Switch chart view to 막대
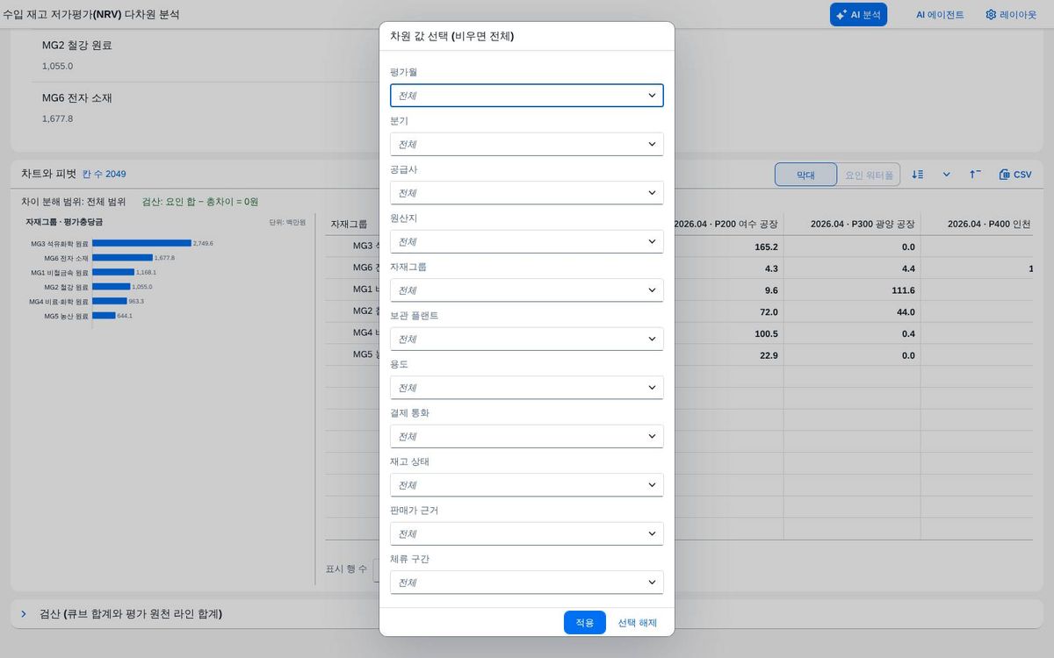The height and width of the screenshot is (658, 1054). click(x=805, y=175)
